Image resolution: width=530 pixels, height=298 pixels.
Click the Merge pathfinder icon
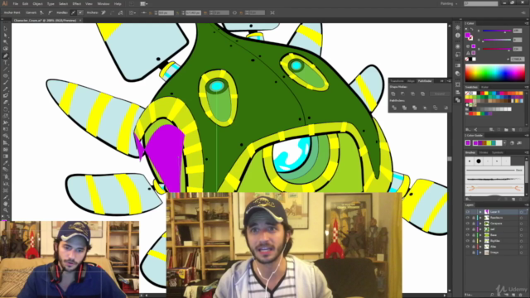point(414,108)
